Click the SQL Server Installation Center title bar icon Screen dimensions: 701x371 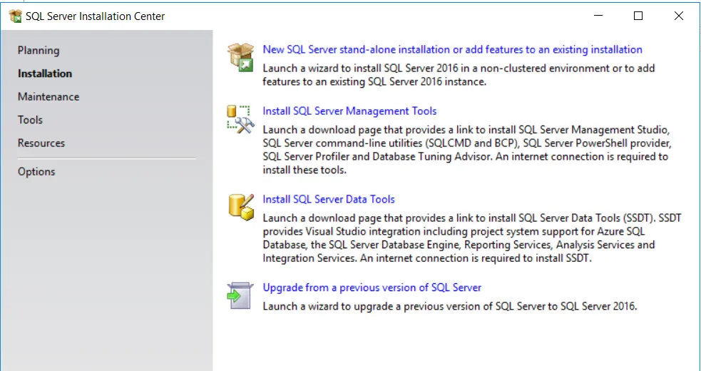pyautogui.click(x=15, y=16)
